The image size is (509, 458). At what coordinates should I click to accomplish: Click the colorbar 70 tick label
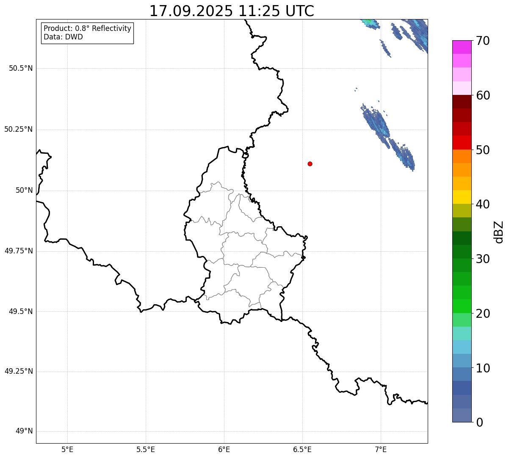483,41
